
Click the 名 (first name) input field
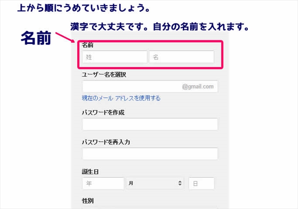point(182,57)
